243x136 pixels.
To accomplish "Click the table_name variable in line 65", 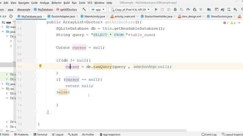I will [x=142, y=35].
